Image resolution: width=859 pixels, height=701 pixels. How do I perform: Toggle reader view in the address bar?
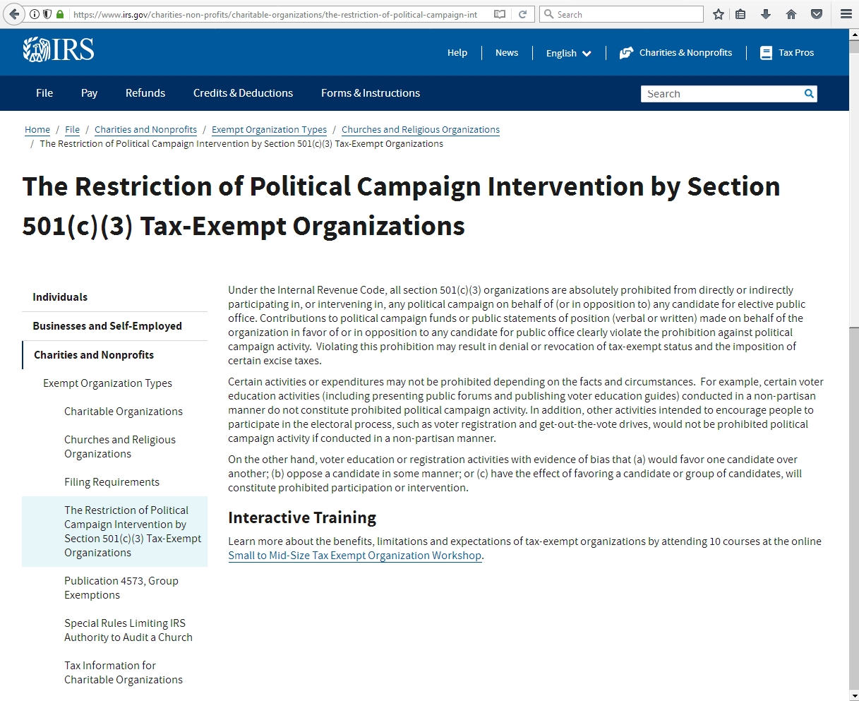pos(500,14)
